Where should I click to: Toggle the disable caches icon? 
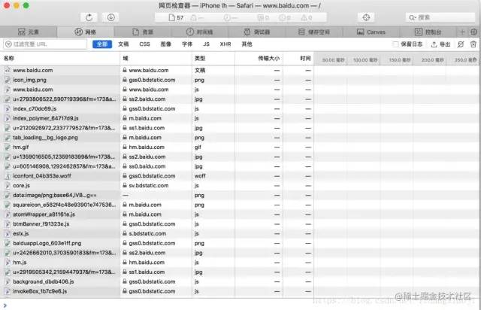461,44
